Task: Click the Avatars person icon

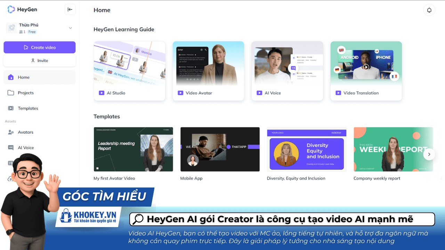Action: pos(11,132)
